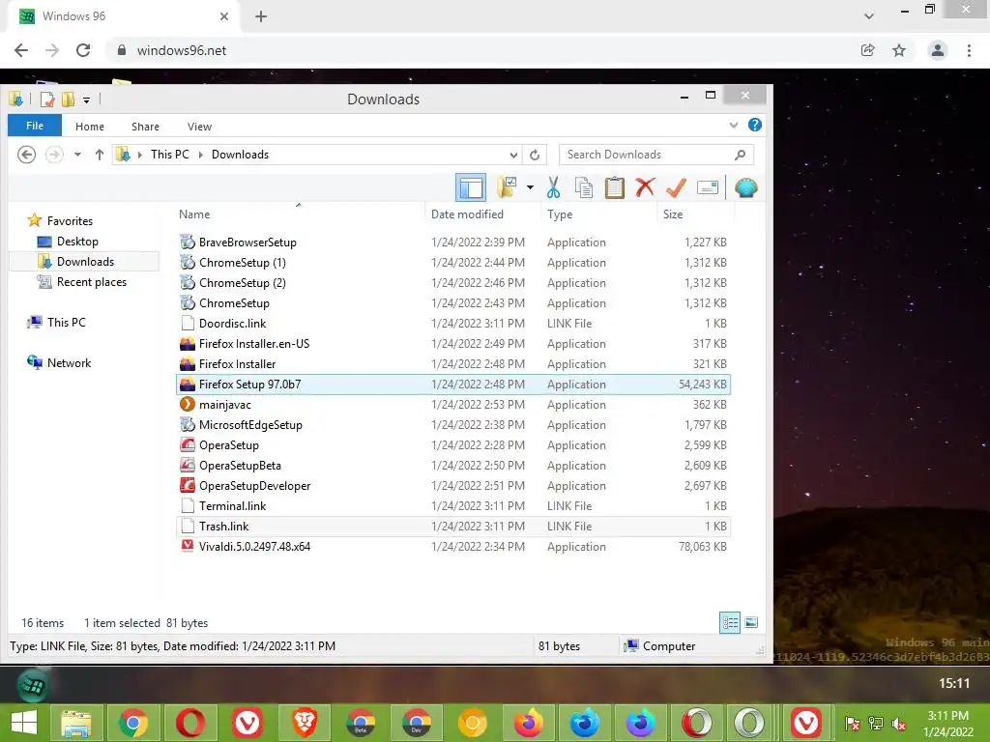Screen dimensions: 990x742
Task: Open a new Chrome tab
Action: (261, 16)
